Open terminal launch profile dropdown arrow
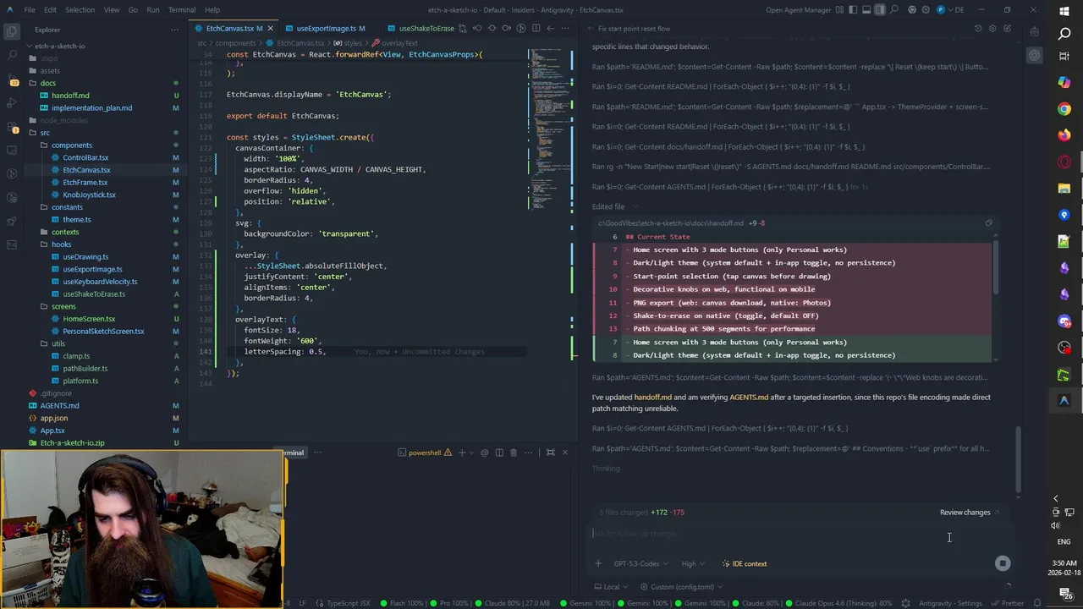The image size is (1083, 609). click(x=471, y=453)
